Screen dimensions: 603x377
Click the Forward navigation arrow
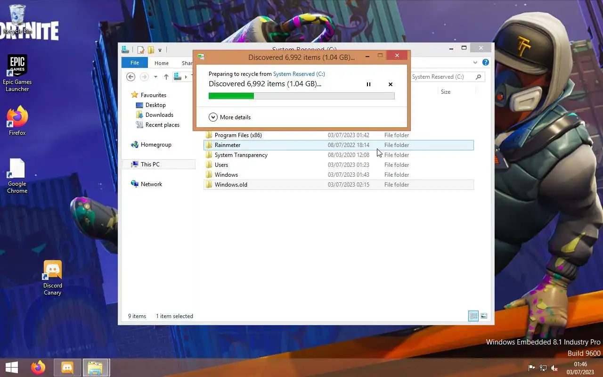(144, 77)
